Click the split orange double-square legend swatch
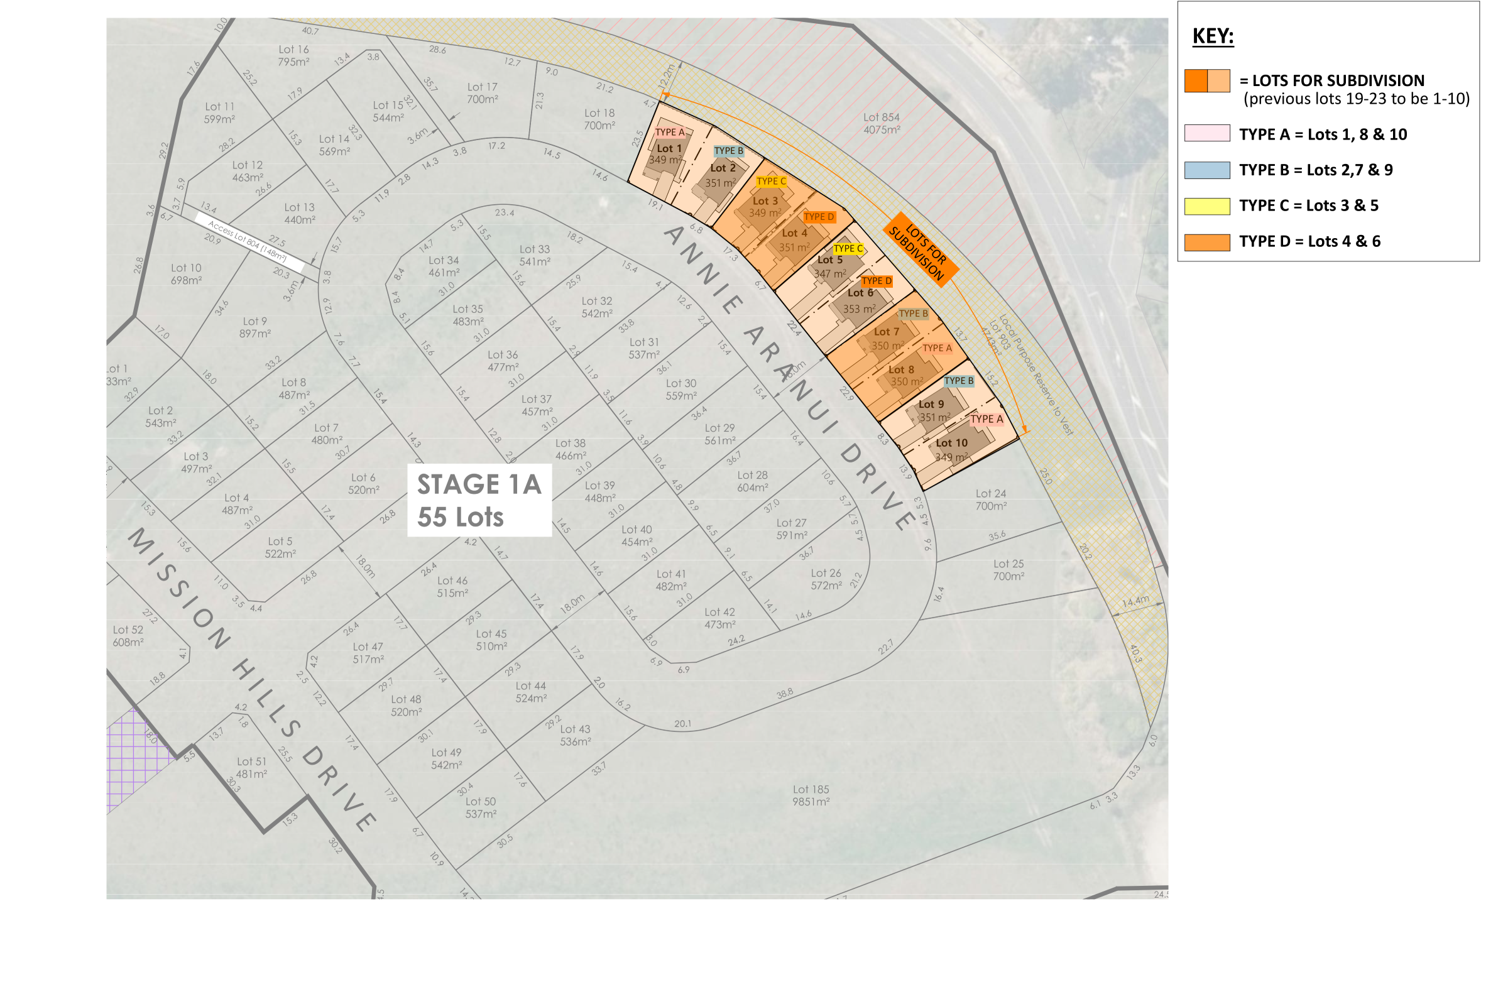 1206,81
